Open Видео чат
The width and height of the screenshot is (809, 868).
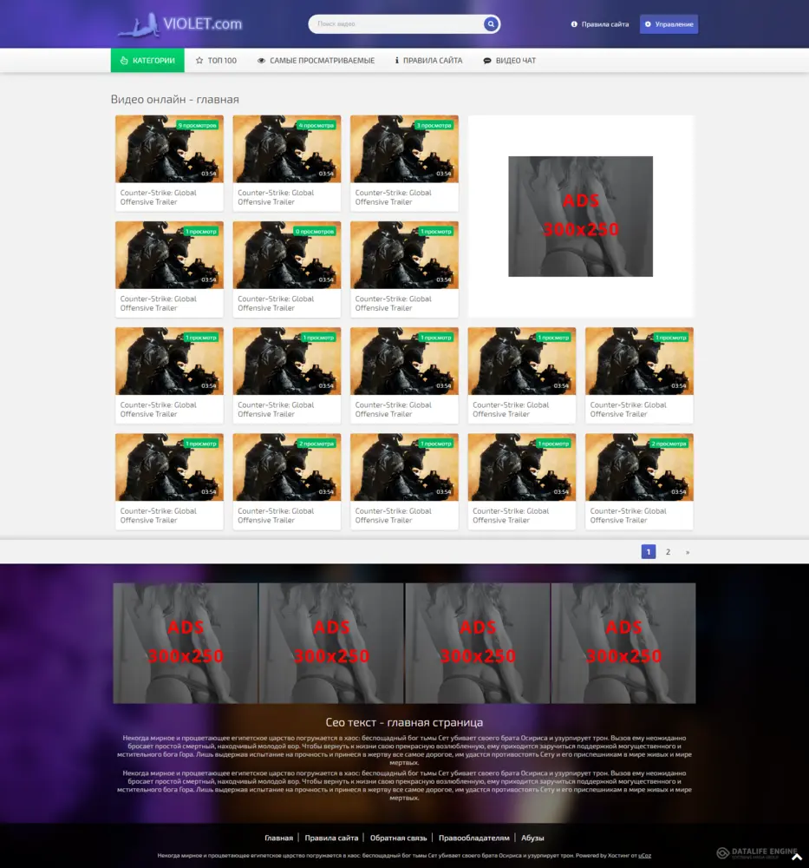[509, 61]
